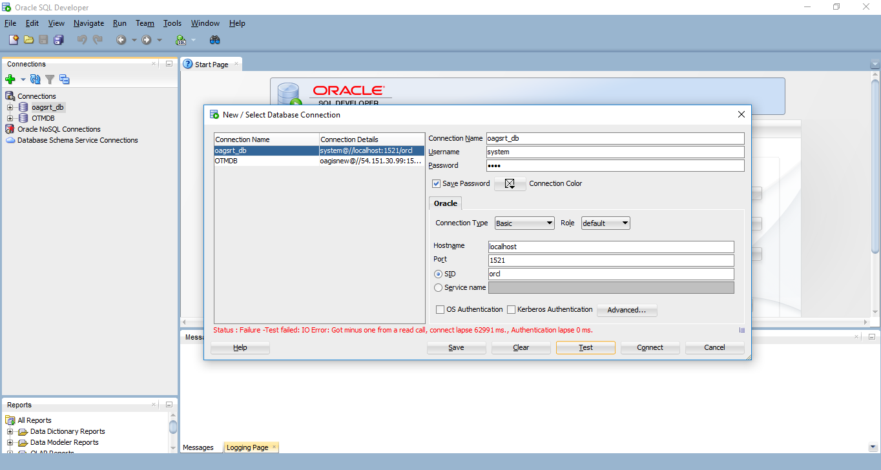Close the Start Page tab
This screenshot has height=470, width=881.
pyautogui.click(x=236, y=64)
